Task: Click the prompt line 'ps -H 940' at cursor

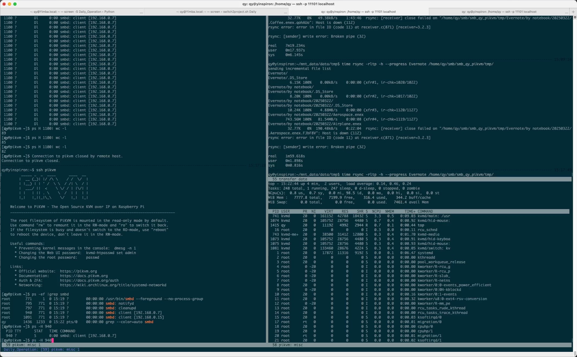Action: [x=28, y=340]
